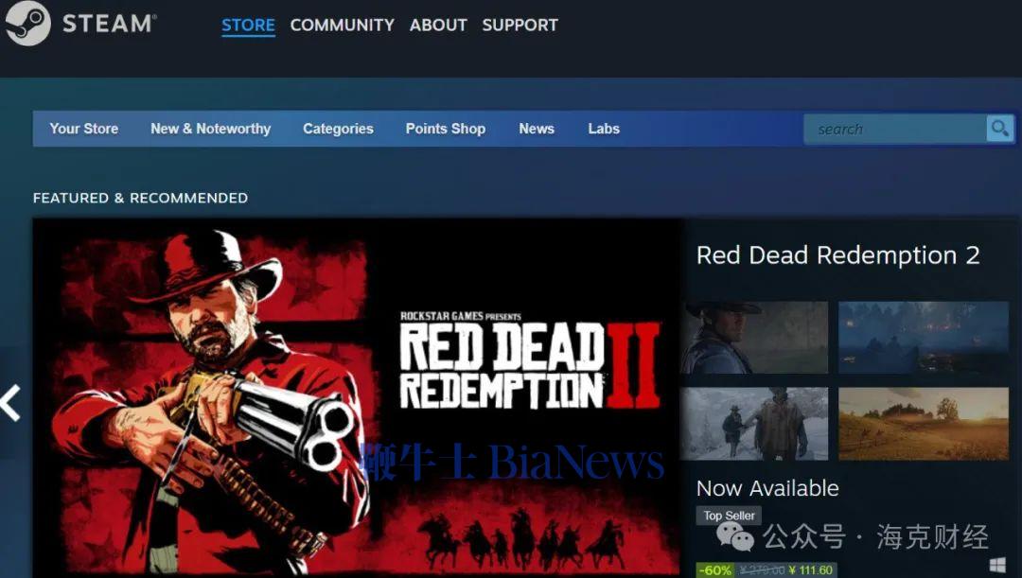
Task: Open the sunset field screenshot
Action: (924, 424)
